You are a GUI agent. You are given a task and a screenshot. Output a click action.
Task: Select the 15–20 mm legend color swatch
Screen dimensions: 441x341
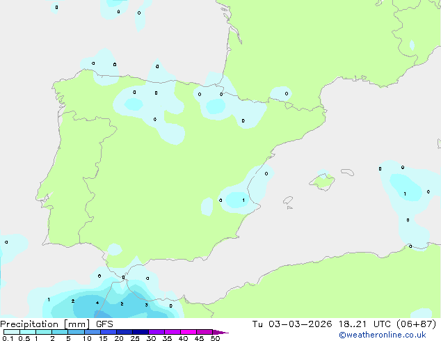(x=109, y=332)
